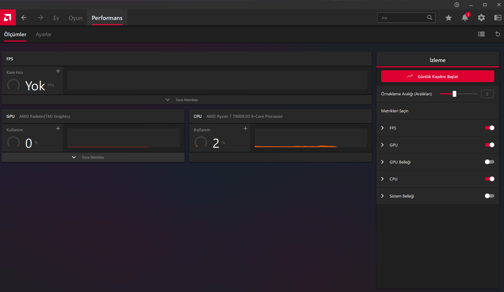The height and width of the screenshot is (292, 504).
Task: Add GPU Kullanım metric with plus icon
Action: click(x=58, y=128)
